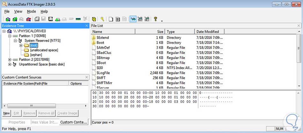Open the View menu
This screenshot has width=303, height=133.
[18, 11]
